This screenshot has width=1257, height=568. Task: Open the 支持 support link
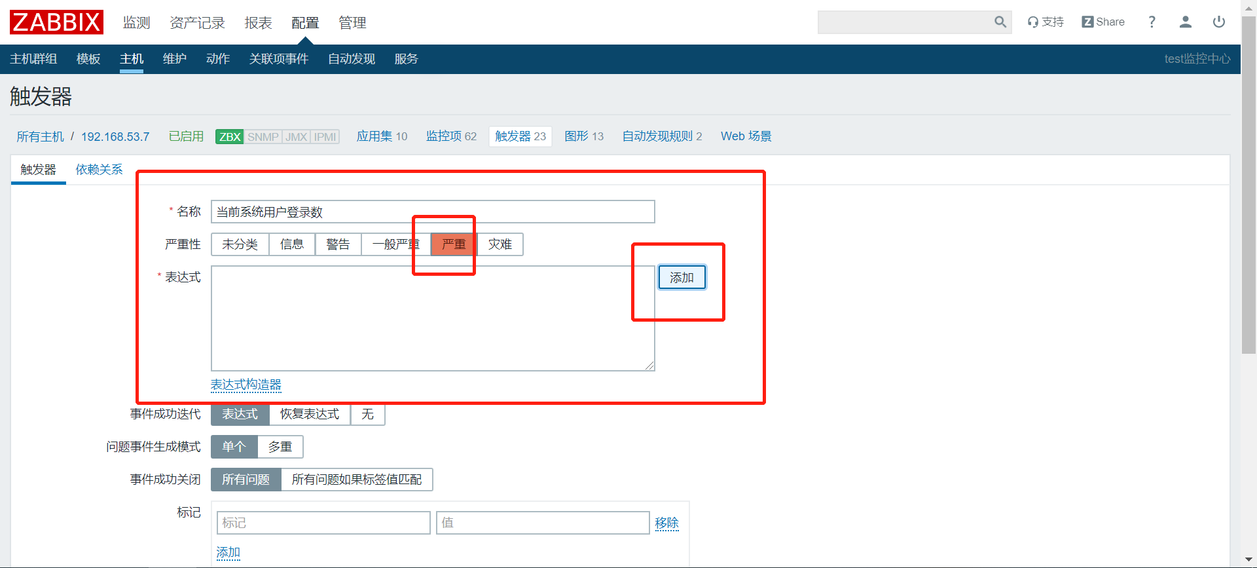coord(1046,22)
